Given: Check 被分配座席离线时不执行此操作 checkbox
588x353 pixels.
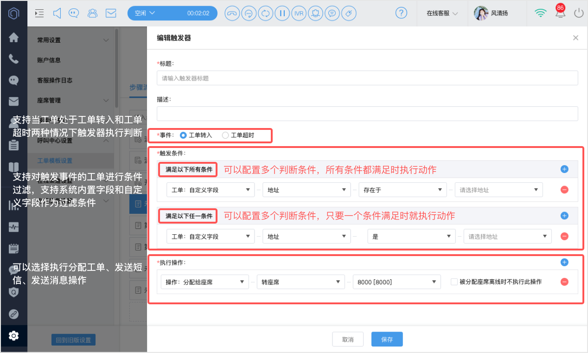Looking at the screenshot, I should click(454, 282).
